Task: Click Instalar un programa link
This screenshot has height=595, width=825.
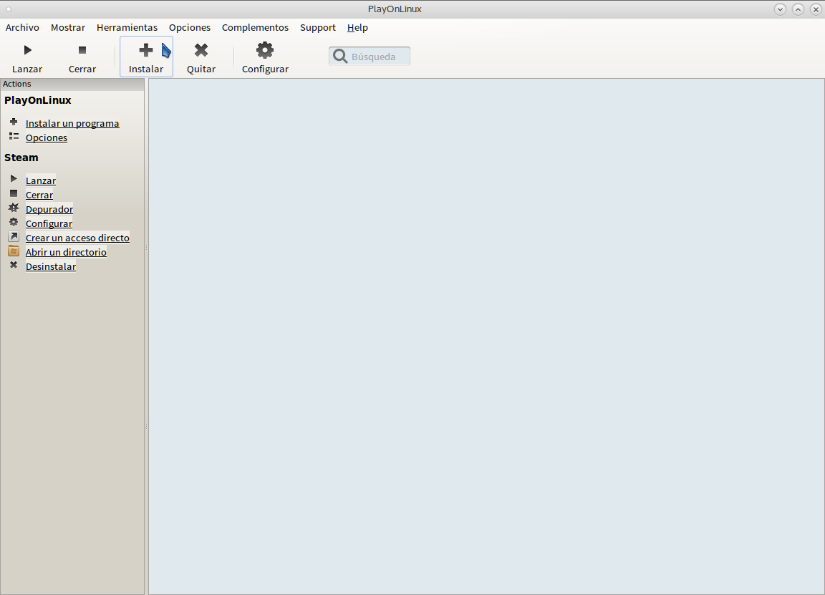Action: pyautogui.click(x=72, y=123)
